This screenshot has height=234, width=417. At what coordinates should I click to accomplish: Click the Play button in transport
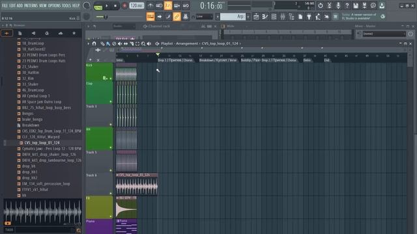click(107, 6)
